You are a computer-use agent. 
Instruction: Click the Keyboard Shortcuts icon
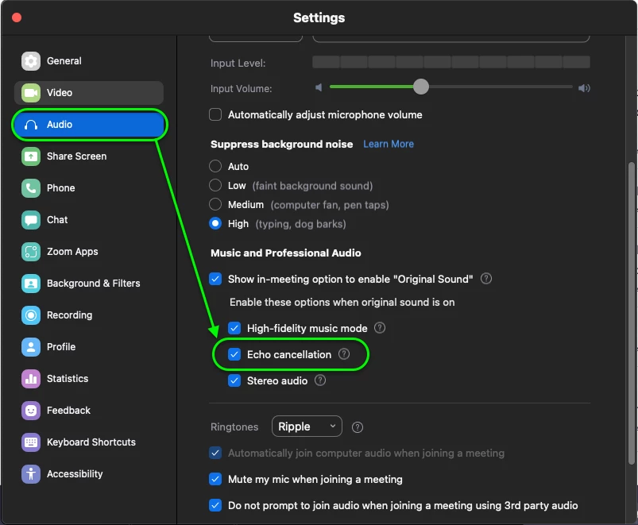[31, 442]
